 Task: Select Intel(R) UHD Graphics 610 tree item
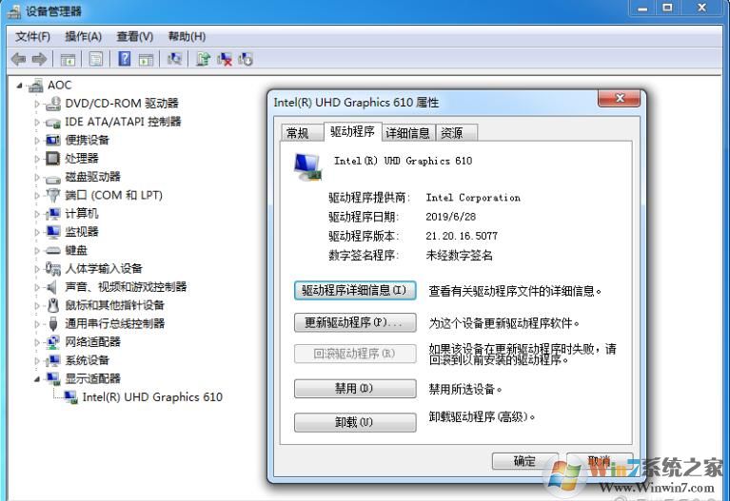151,396
